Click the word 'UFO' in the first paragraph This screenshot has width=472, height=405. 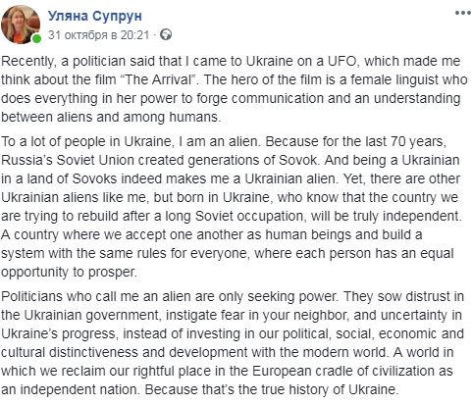pos(341,61)
